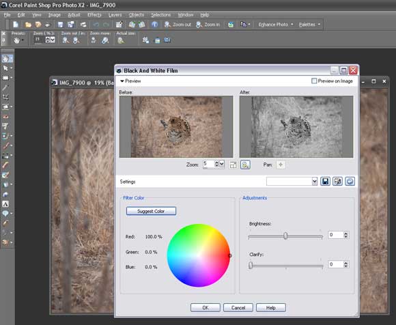The height and width of the screenshot is (325, 396).
Task: Click the Cancel button
Action: tap(238, 307)
